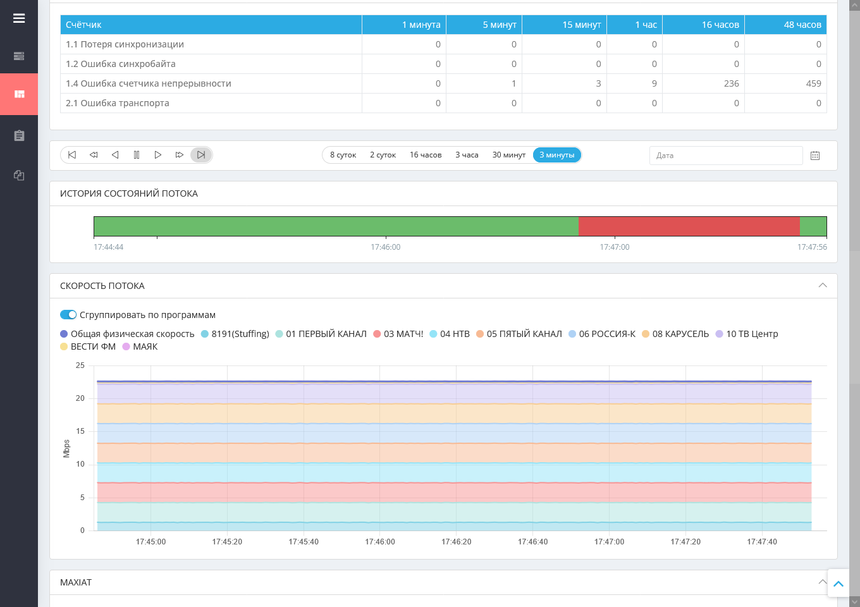This screenshot has width=860, height=607.
Task: Click the copy documents icon in the sidebar
Action: click(x=19, y=176)
